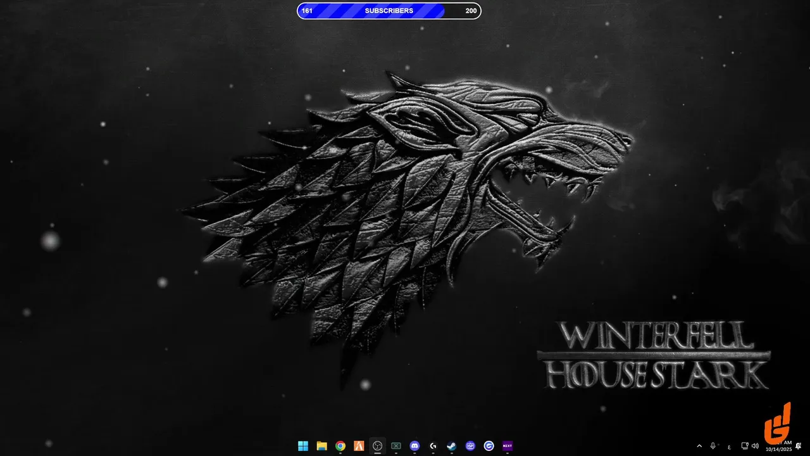This screenshot has width=810, height=456.
Task: Open File Explorer from the taskbar
Action: tap(321, 446)
